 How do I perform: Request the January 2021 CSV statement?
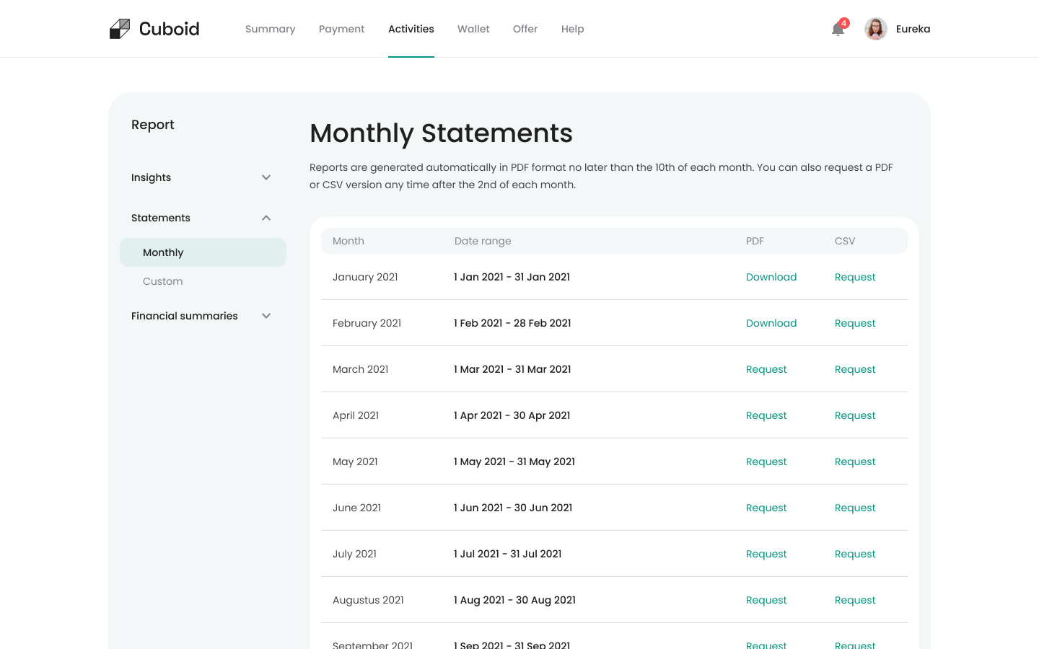click(x=855, y=277)
